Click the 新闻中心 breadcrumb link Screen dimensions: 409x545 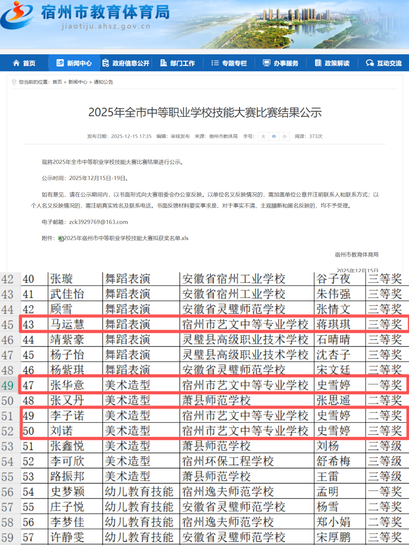[78, 82]
